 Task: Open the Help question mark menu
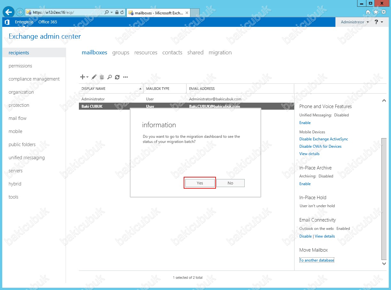[x=379, y=22]
